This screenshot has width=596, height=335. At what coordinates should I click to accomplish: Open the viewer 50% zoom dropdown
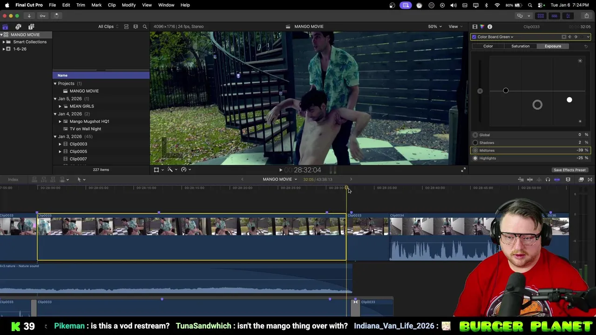point(435,27)
